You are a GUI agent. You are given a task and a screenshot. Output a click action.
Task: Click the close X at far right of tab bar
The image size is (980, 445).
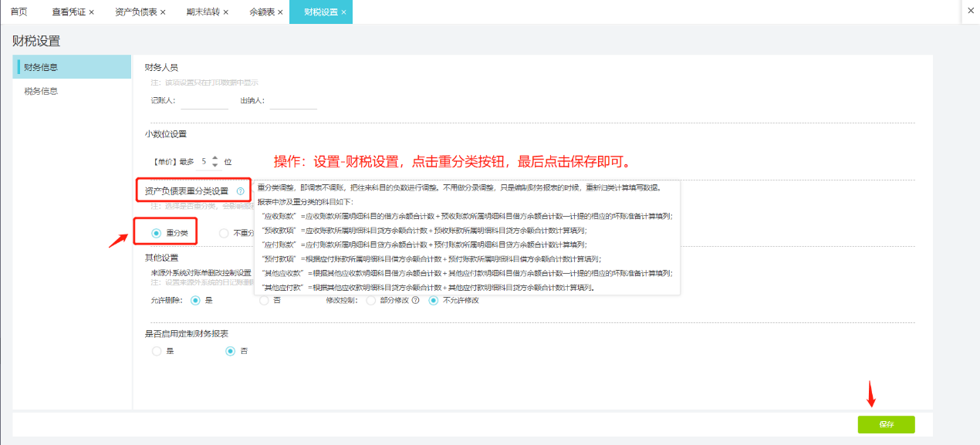971,11
